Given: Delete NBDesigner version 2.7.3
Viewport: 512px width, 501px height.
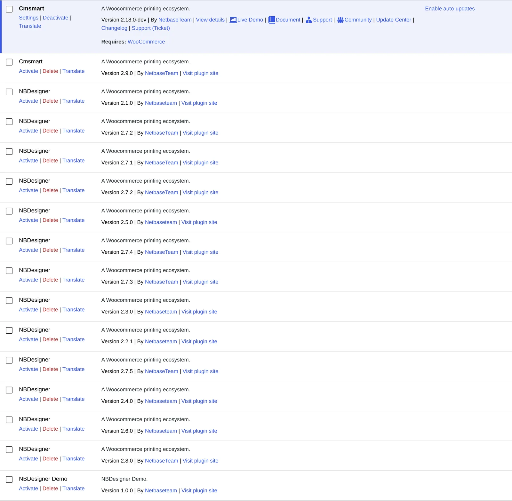Looking at the screenshot, I should click(50, 280).
